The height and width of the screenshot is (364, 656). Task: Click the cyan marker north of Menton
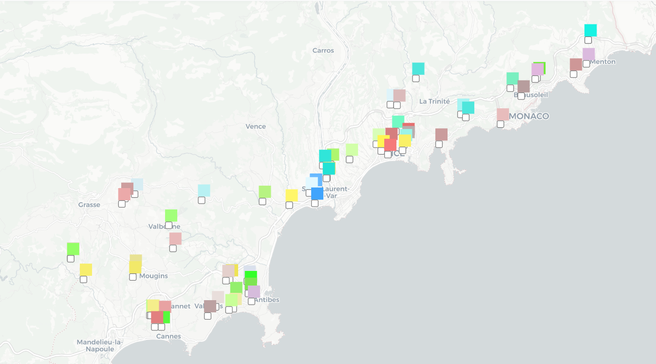pyautogui.click(x=590, y=30)
